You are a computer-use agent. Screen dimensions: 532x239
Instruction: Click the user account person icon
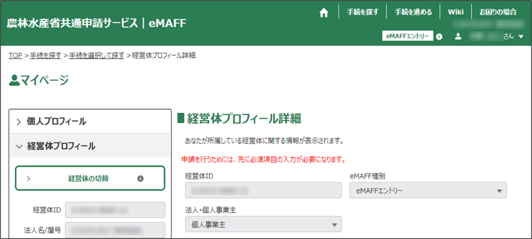pyautogui.click(x=458, y=36)
